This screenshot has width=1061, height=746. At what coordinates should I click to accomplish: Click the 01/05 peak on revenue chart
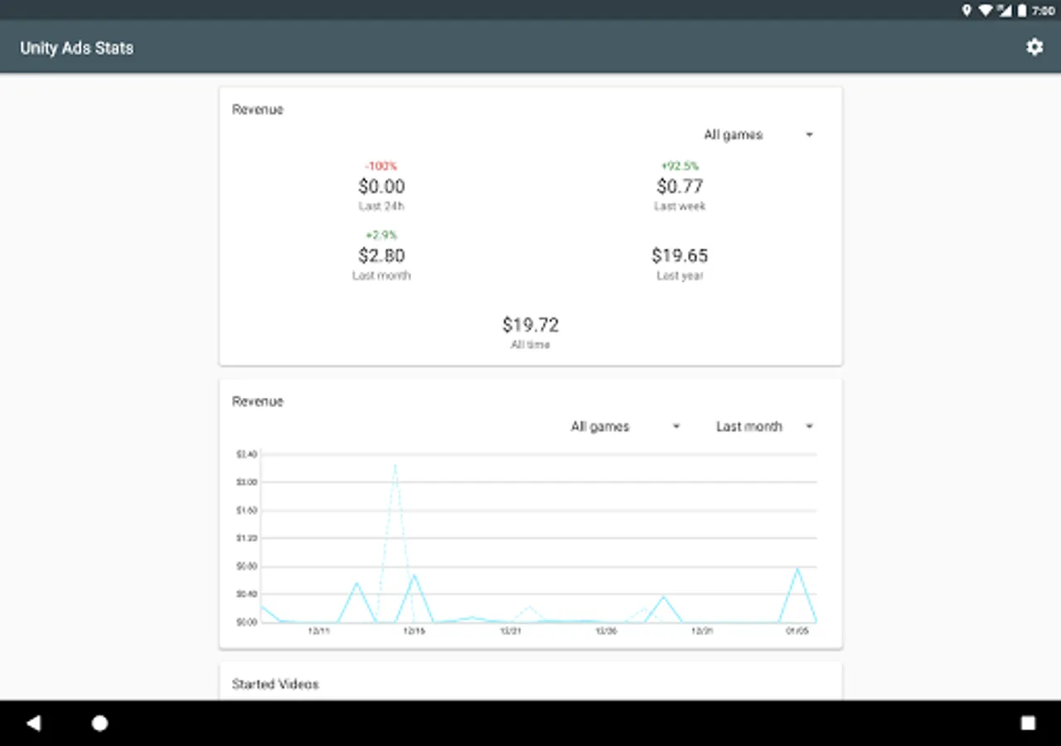(x=797, y=569)
